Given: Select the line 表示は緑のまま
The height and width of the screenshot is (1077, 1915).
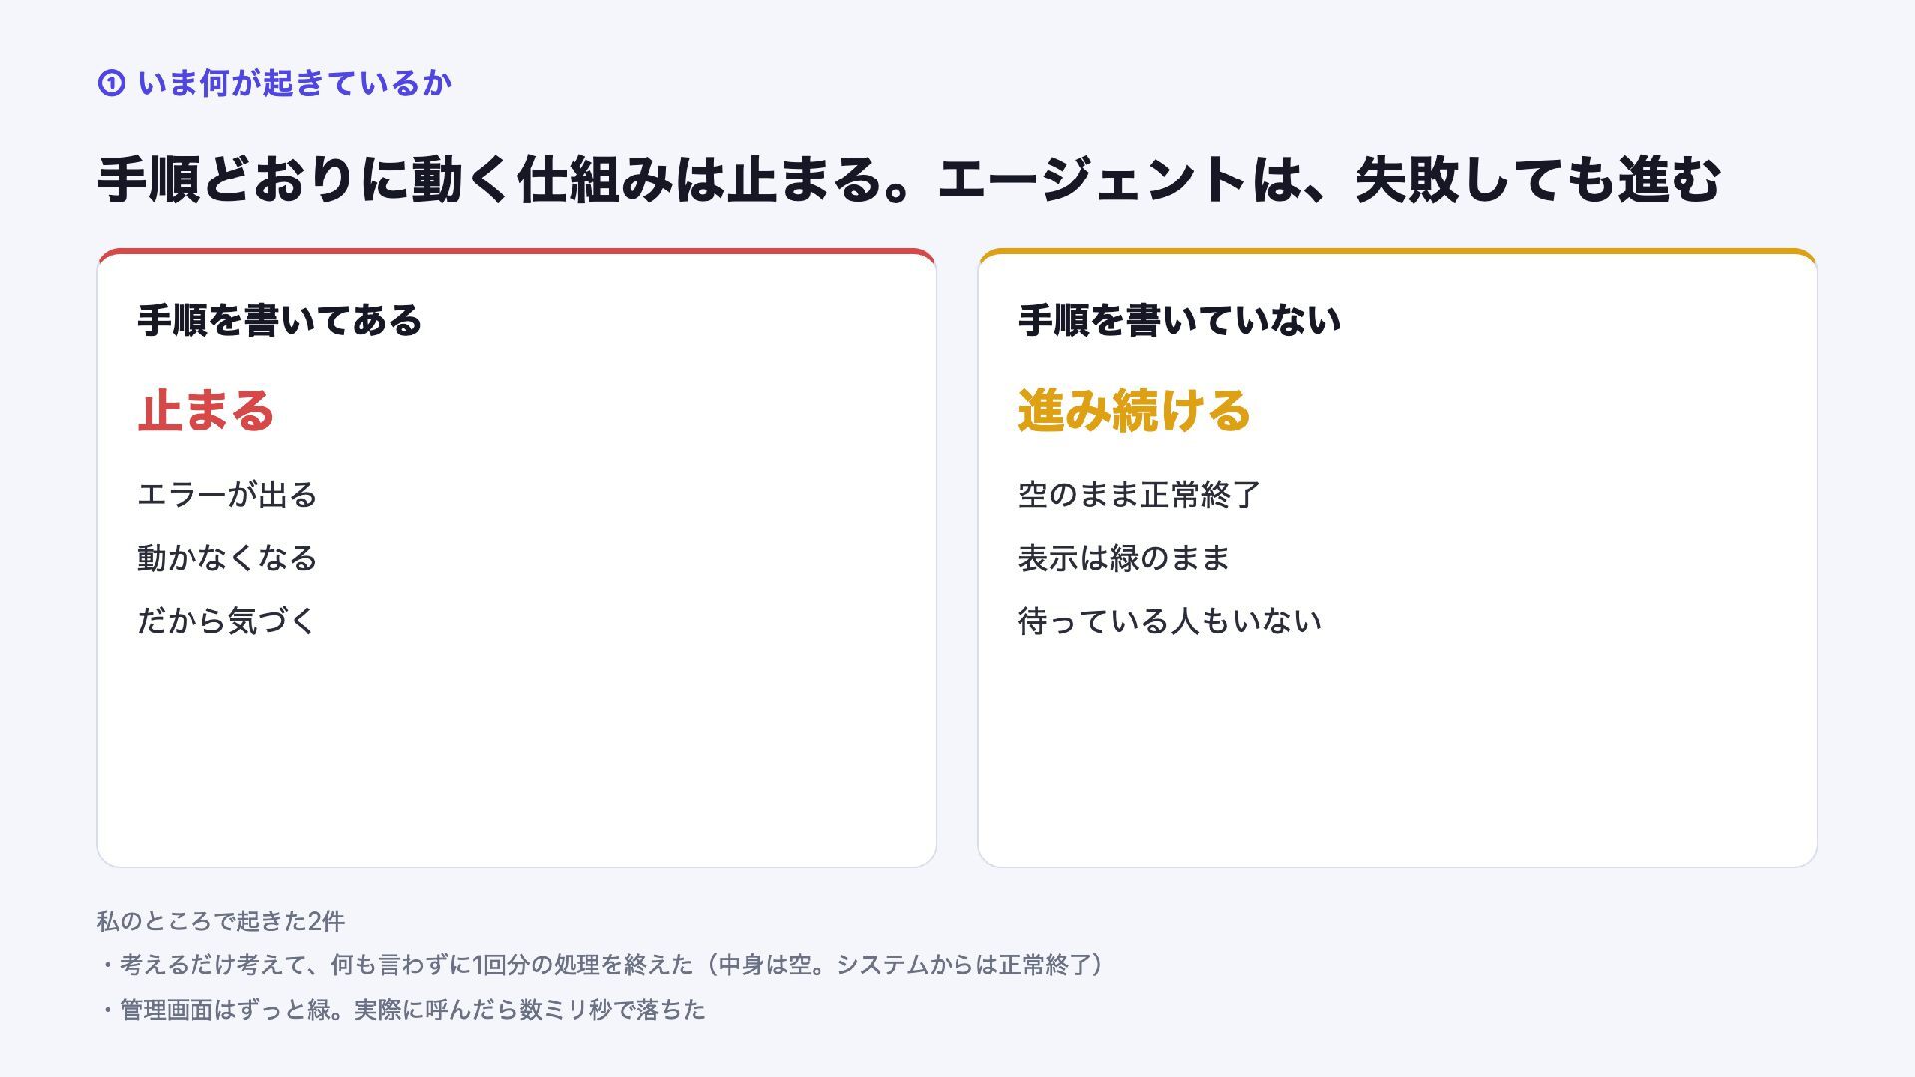Looking at the screenshot, I should coord(1123,558).
